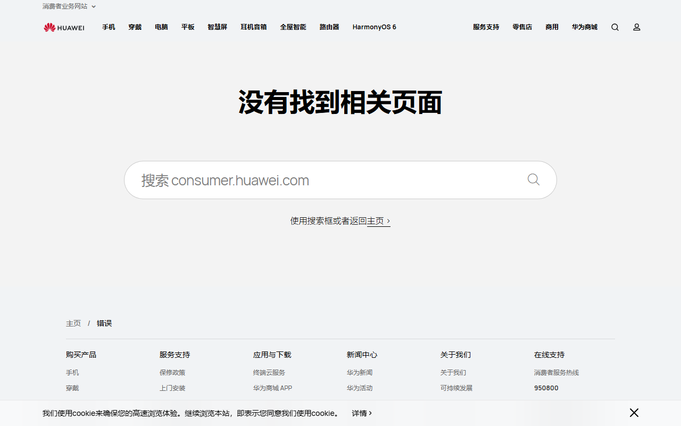Open the 手机 navigation menu

(x=109, y=27)
